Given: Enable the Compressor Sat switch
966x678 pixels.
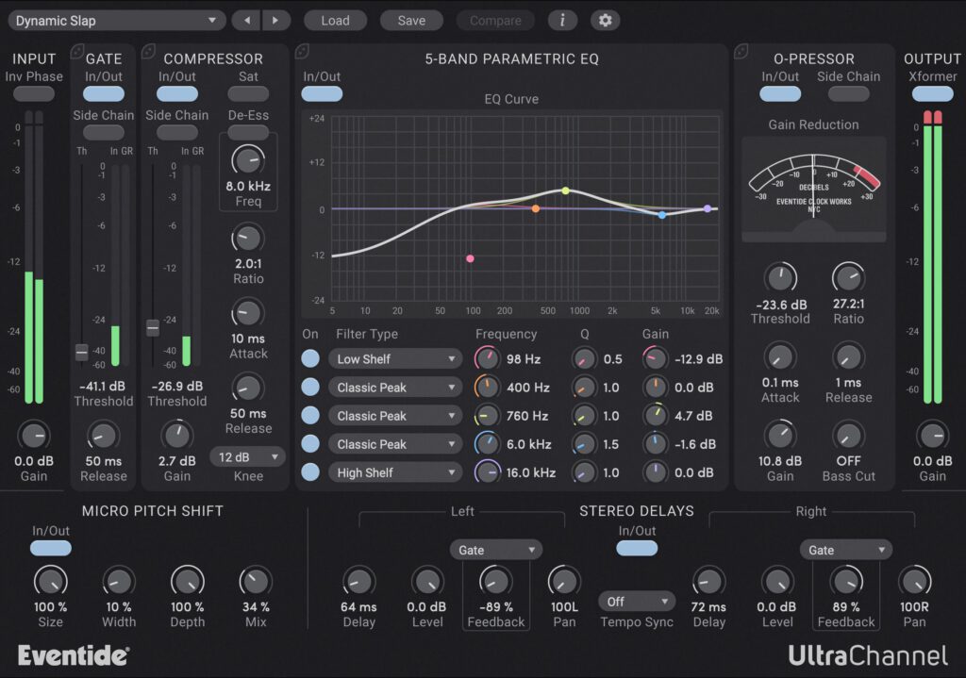Looking at the screenshot, I should (x=248, y=93).
